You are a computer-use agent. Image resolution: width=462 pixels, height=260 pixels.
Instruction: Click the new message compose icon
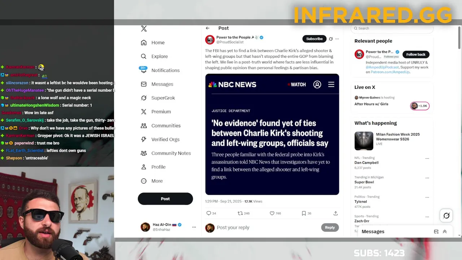coord(436,231)
